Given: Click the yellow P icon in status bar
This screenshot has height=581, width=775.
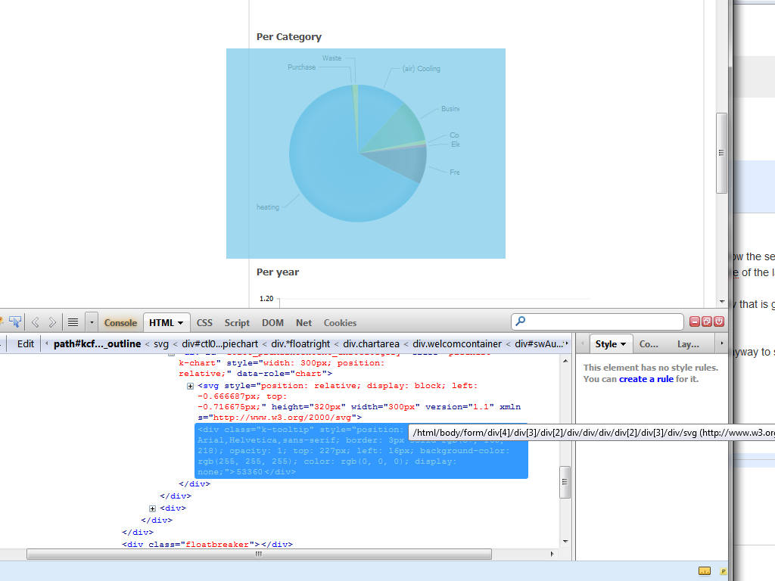Looking at the screenshot, I should (723, 572).
